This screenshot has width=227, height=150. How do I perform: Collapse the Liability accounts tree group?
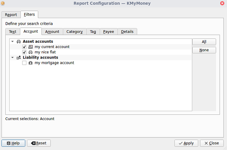point(12,57)
